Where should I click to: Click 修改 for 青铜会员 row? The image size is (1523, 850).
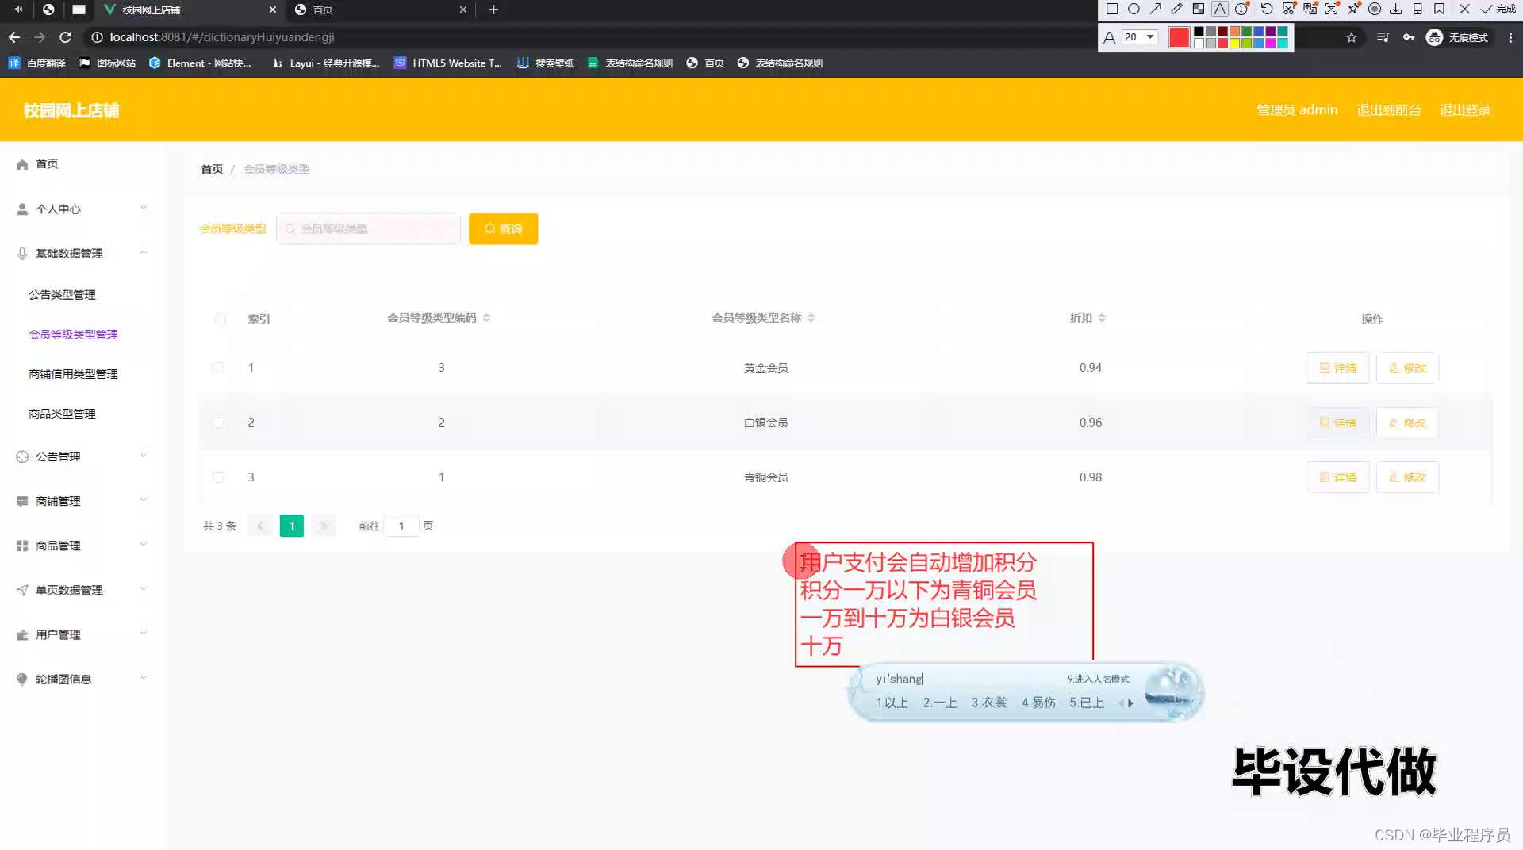[1407, 477]
